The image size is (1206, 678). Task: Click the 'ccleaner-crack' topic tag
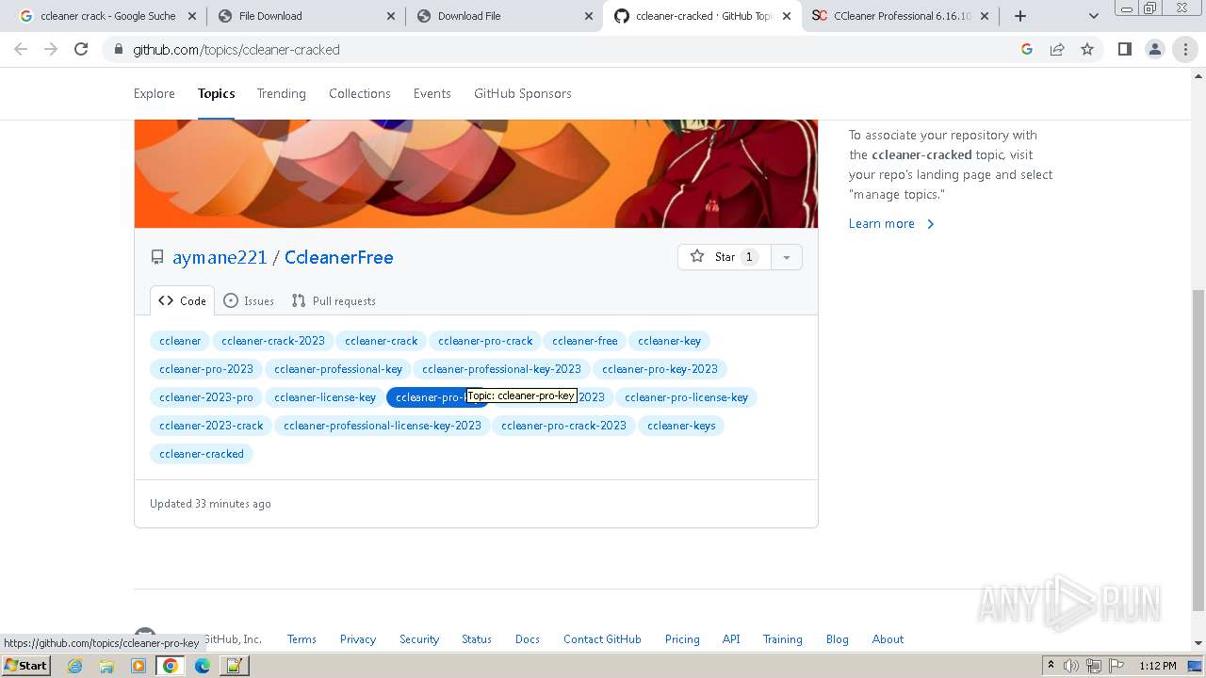(x=382, y=341)
